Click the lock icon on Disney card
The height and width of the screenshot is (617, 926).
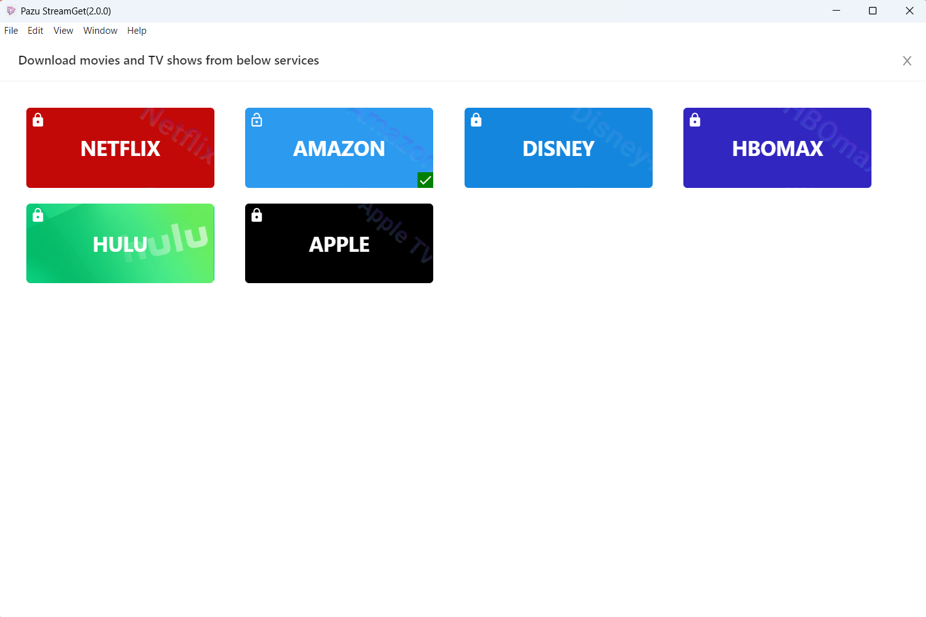476,120
